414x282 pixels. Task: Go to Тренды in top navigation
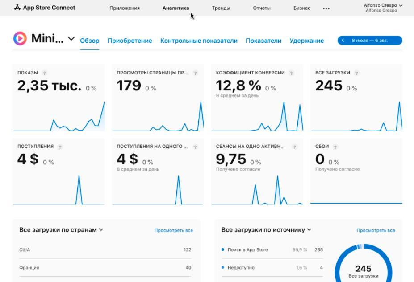click(x=221, y=8)
